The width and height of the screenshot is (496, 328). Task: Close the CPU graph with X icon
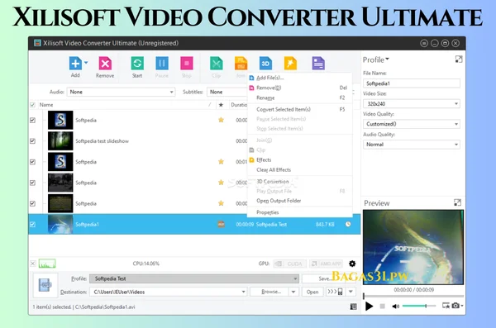(x=33, y=264)
